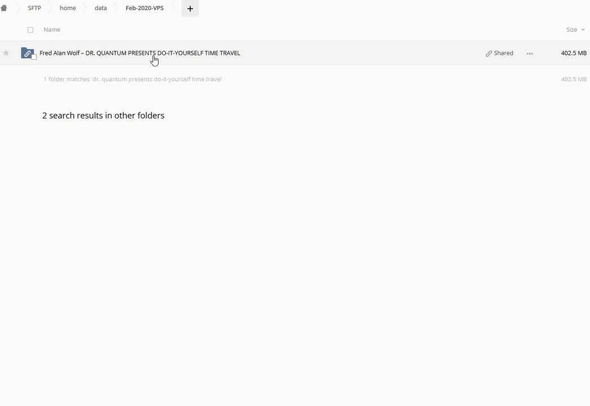Jump to the 'data' breadcrumb folder
The height and width of the screenshot is (406, 590).
click(100, 8)
